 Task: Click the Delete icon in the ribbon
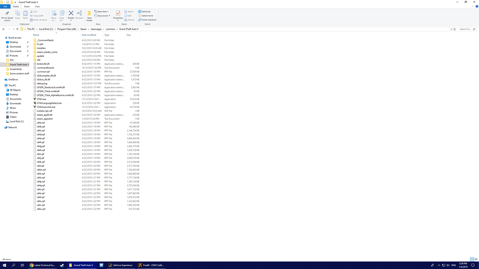pyautogui.click(x=71, y=13)
